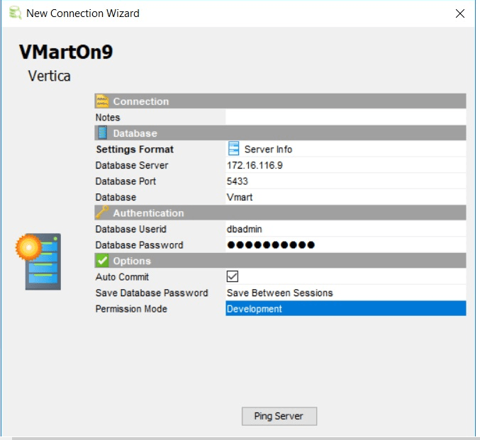Toggle the Auto Commit checkbox
Viewport: 480px width, 440px height.
[x=233, y=276]
